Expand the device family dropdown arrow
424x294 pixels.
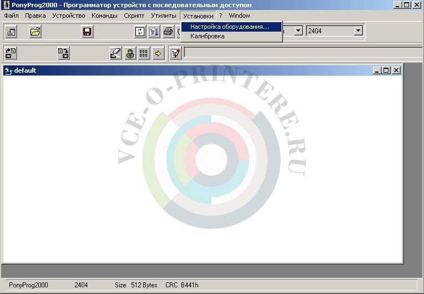(298, 32)
